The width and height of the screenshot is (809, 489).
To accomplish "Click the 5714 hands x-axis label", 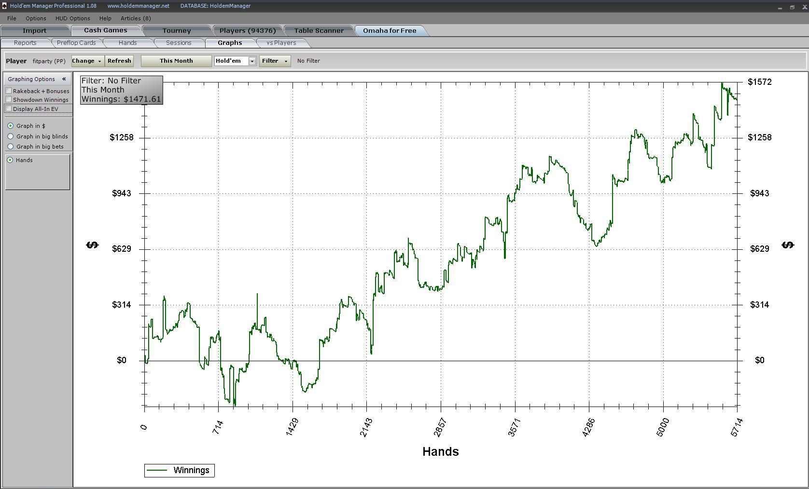I will click(x=737, y=428).
